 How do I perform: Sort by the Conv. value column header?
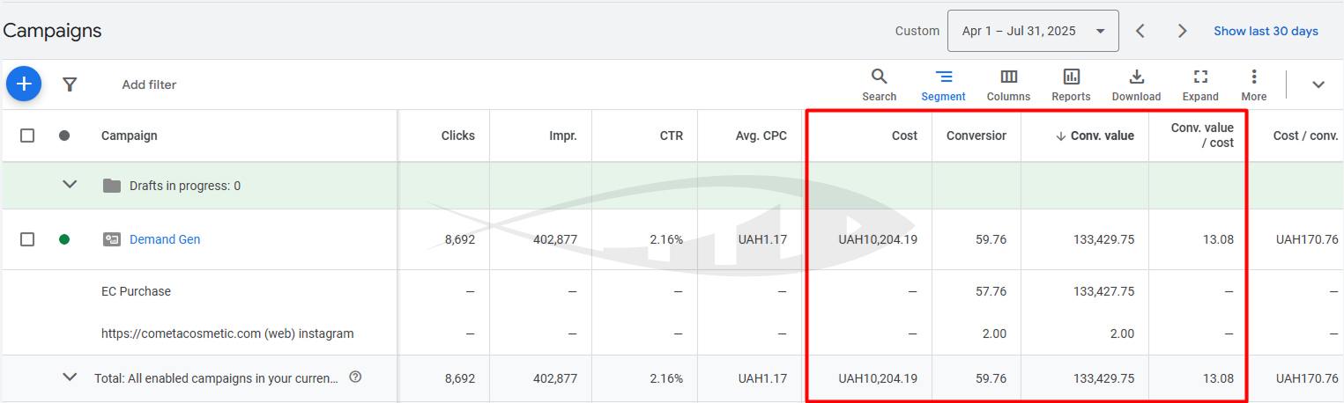1103,136
